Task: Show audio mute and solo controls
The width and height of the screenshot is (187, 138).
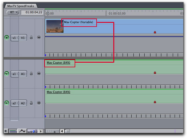Action: coord(5,131)
